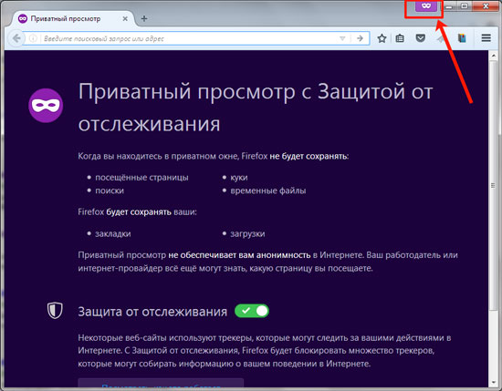
Task: Click the Защита от отслеживания heading
Action: click(152, 312)
